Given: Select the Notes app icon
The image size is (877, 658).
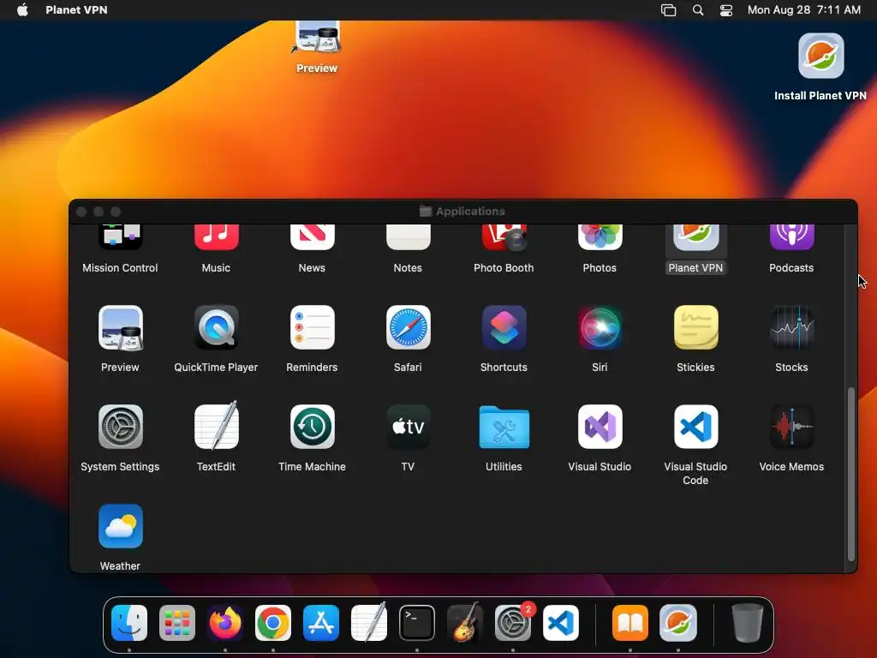Looking at the screenshot, I should tap(409, 236).
